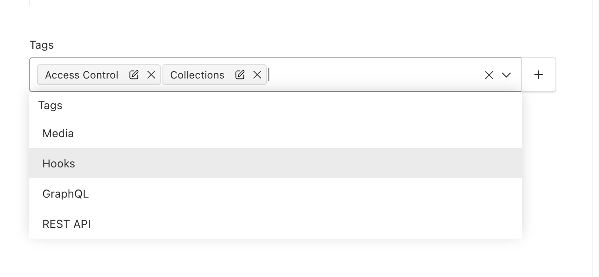Click the Collections chip text

click(197, 75)
